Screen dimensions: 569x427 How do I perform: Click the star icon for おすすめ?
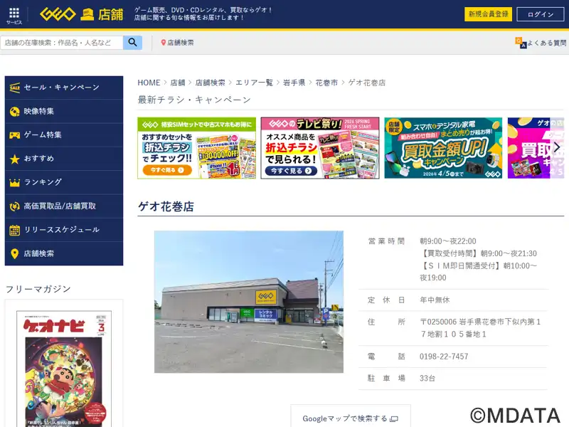[x=14, y=159]
